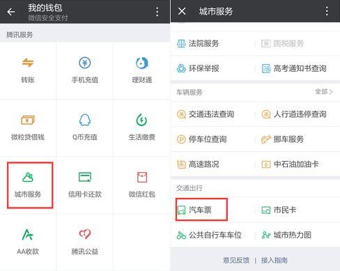Select the 公共自行车车位 bike icon
Screen dimensions: 340x271
click(181, 235)
